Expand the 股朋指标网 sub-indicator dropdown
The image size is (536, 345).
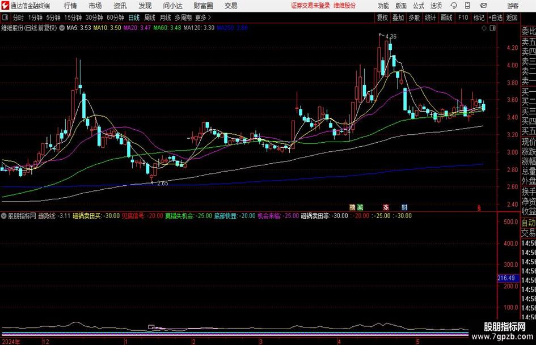[x=4, y=216]
